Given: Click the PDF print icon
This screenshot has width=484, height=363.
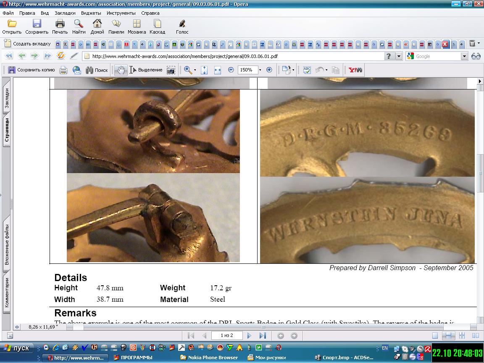Looking at the screenshot, I should tap(63, 70).
